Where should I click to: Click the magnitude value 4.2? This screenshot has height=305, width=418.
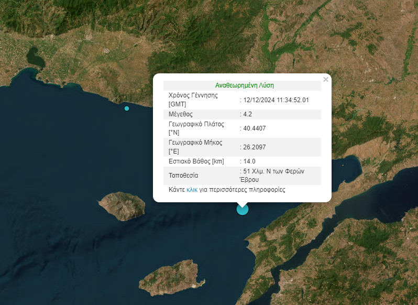pyautogui.click(x=248, y=114)
